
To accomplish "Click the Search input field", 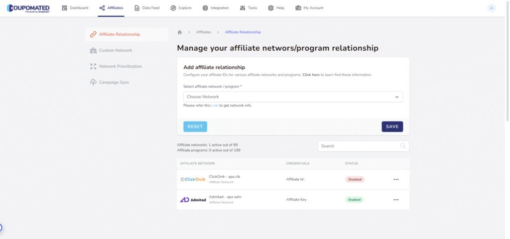I will tap(363, 146).
